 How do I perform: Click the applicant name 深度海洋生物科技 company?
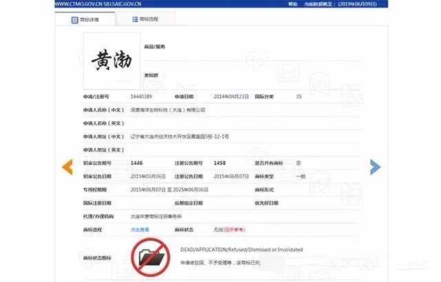pos(168,110)
